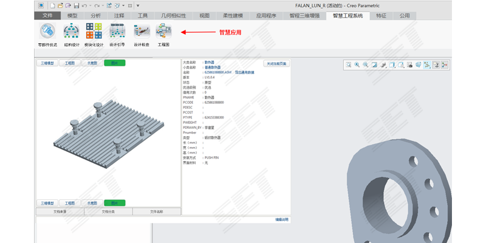This screenshot has width=486, height=243.
Task: Click the 文档分类 column header
Action: coord(108,211)
